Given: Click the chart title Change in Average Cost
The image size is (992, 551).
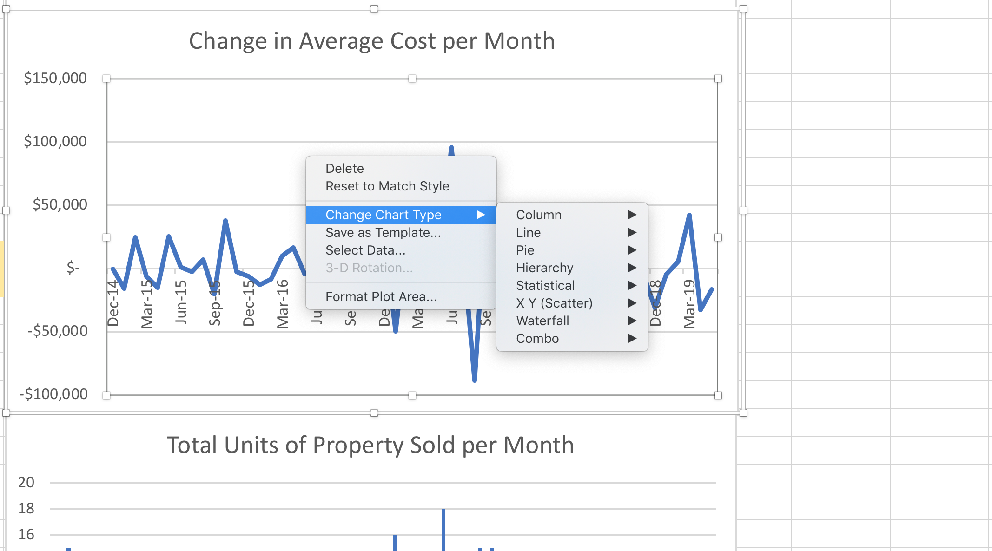Looking at the screenshot, I should pos(371,41).
